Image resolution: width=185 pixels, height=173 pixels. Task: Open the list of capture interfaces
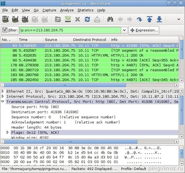tap(5, 19)
